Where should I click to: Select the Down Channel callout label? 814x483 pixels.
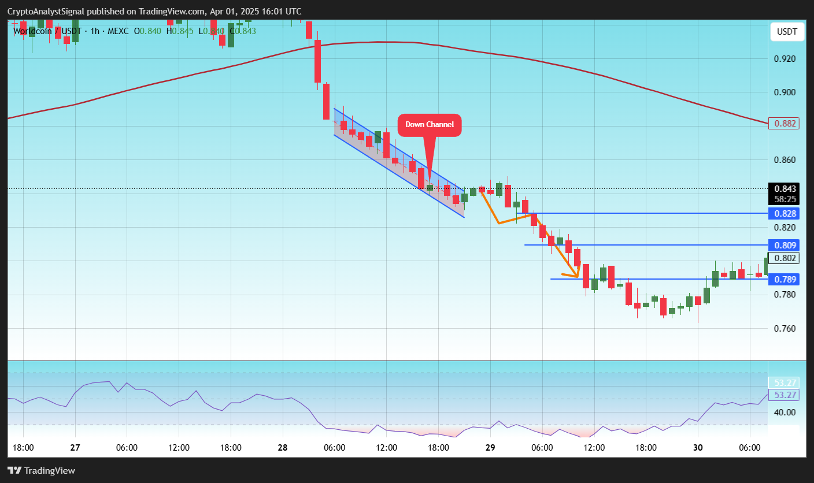pyautogui.click(x=430, y=125)
